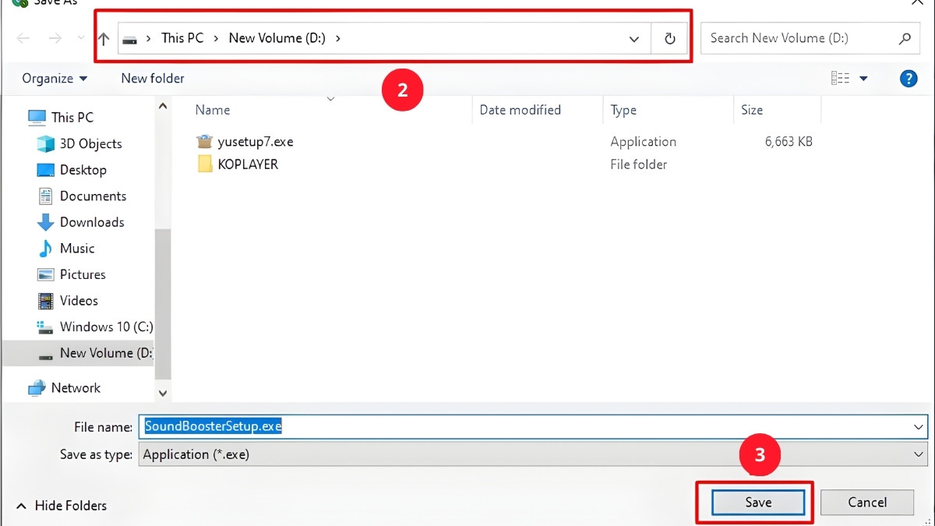This screenshot has width=935, height=526.
Task: Click the change view layout icon
Action: pos(840,78)
